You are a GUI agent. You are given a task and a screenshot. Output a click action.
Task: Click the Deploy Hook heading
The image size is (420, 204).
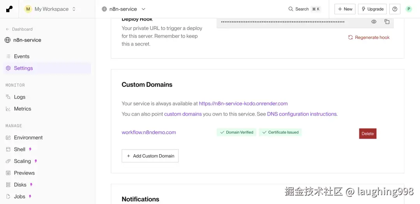(x=137, y=19)
